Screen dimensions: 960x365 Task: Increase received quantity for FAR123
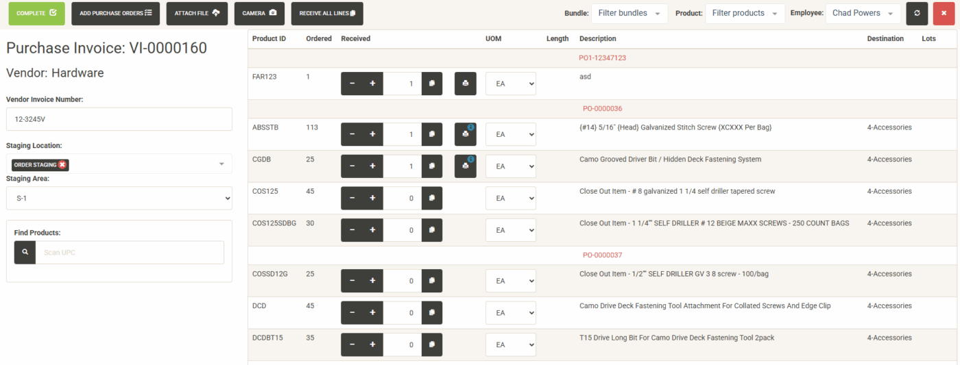pos(372,84)
